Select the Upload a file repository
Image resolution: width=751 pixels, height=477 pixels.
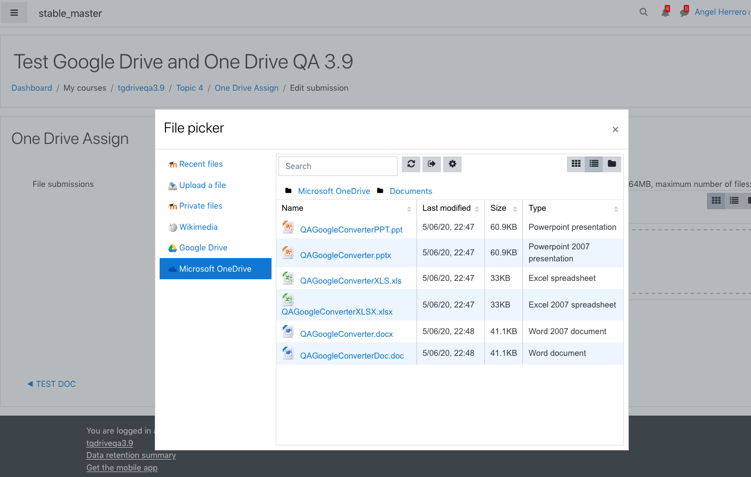pyautogui.click(x=216, y=185)
